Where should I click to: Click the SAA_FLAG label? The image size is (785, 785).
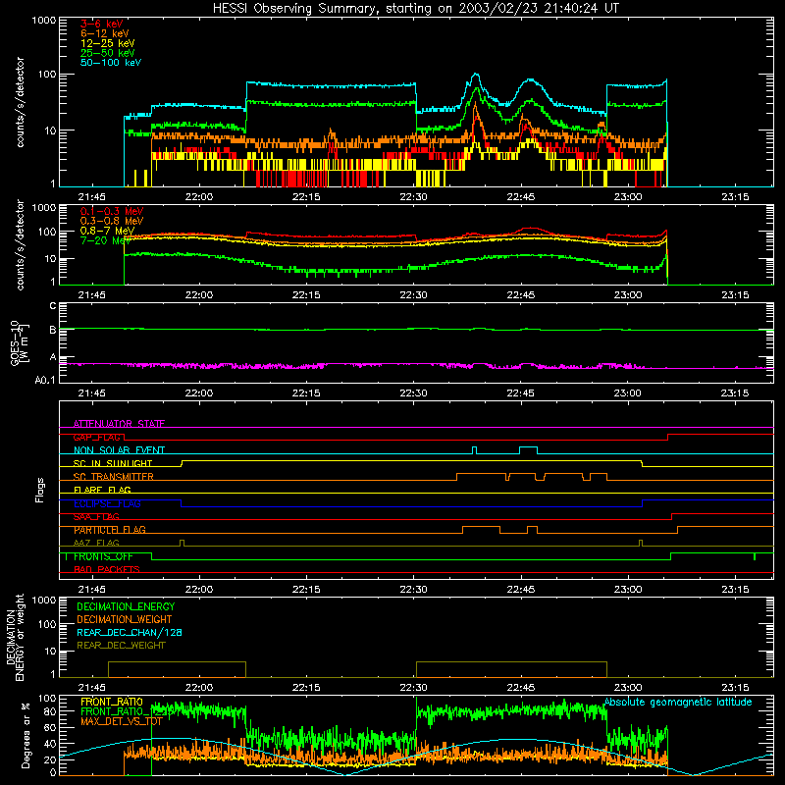pos(96,517)
